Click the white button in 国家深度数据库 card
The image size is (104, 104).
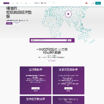(x=68, y=88)
